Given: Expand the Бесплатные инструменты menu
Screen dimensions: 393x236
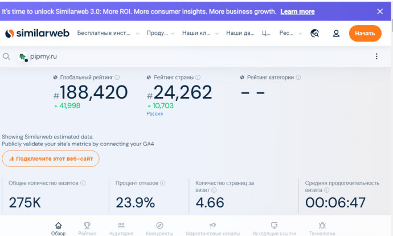Looking at the screenshot, I should [108, 33].
